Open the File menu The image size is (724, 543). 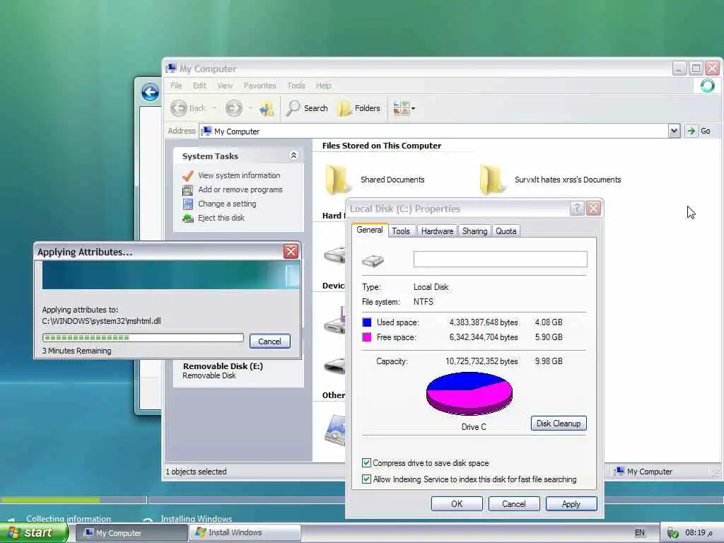tap(176, 86)
